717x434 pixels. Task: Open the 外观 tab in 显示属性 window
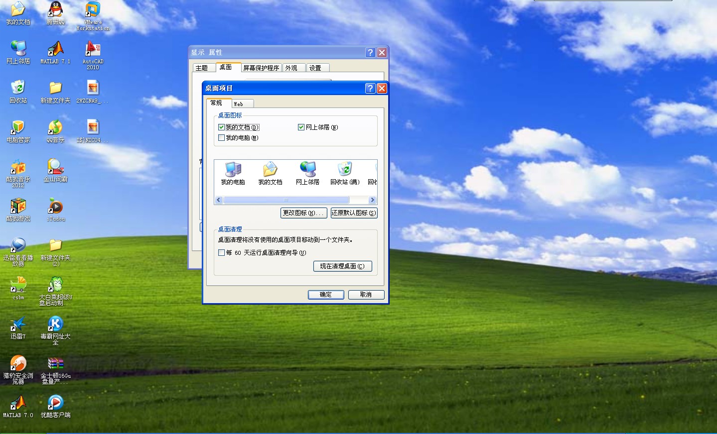pyautogui.click(x=294, y=68)
